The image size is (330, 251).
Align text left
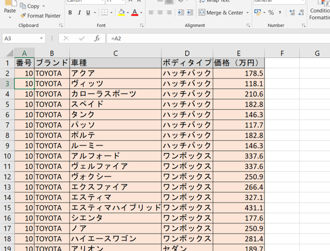pyautogui.click(x=151, y=12)
